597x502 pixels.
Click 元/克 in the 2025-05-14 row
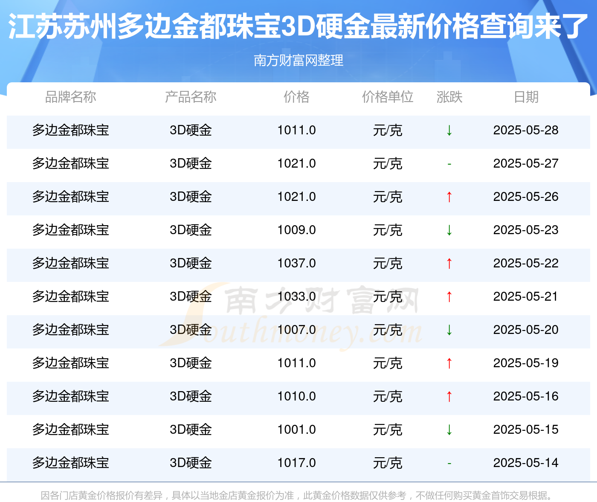pos(388,463)
